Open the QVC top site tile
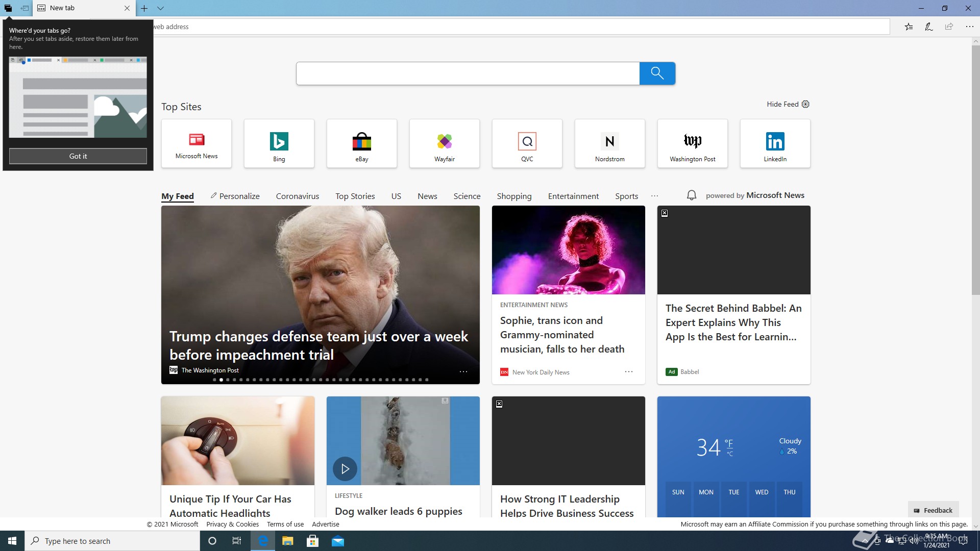The width and height of the screenshot is (980, 551). coord(527,143)
